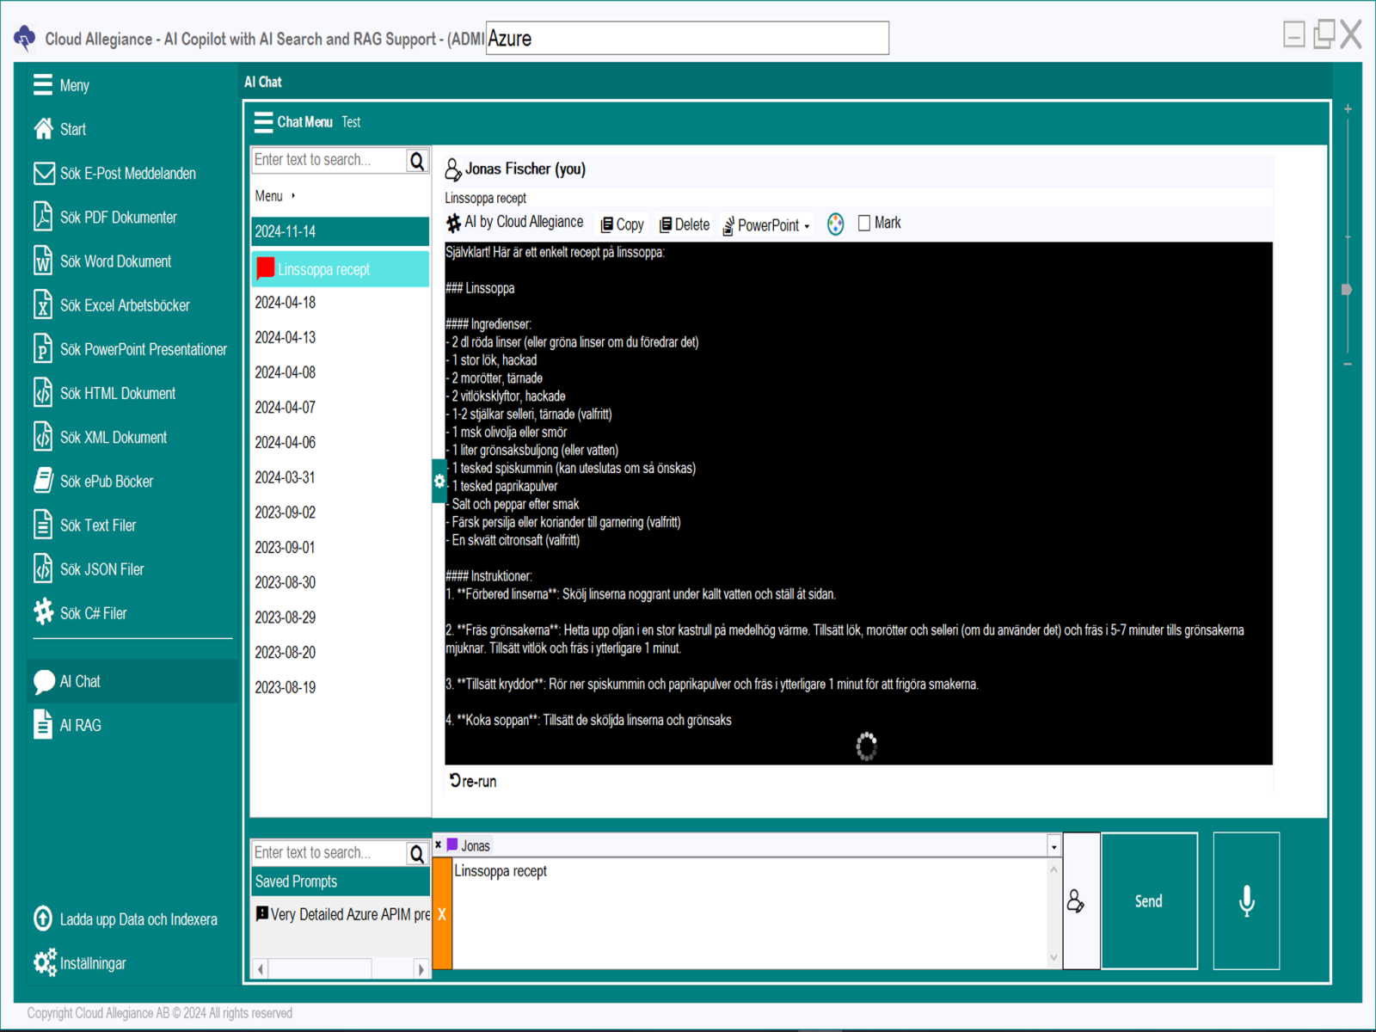Open the Jonas persona combo box dropdown

click(1053, 846)
